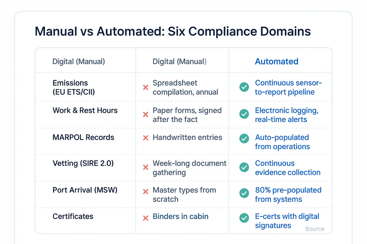The width and height of the screenshot is (367, 244).
Task: Click the Automated column header
Action: (x=276, y=61)
